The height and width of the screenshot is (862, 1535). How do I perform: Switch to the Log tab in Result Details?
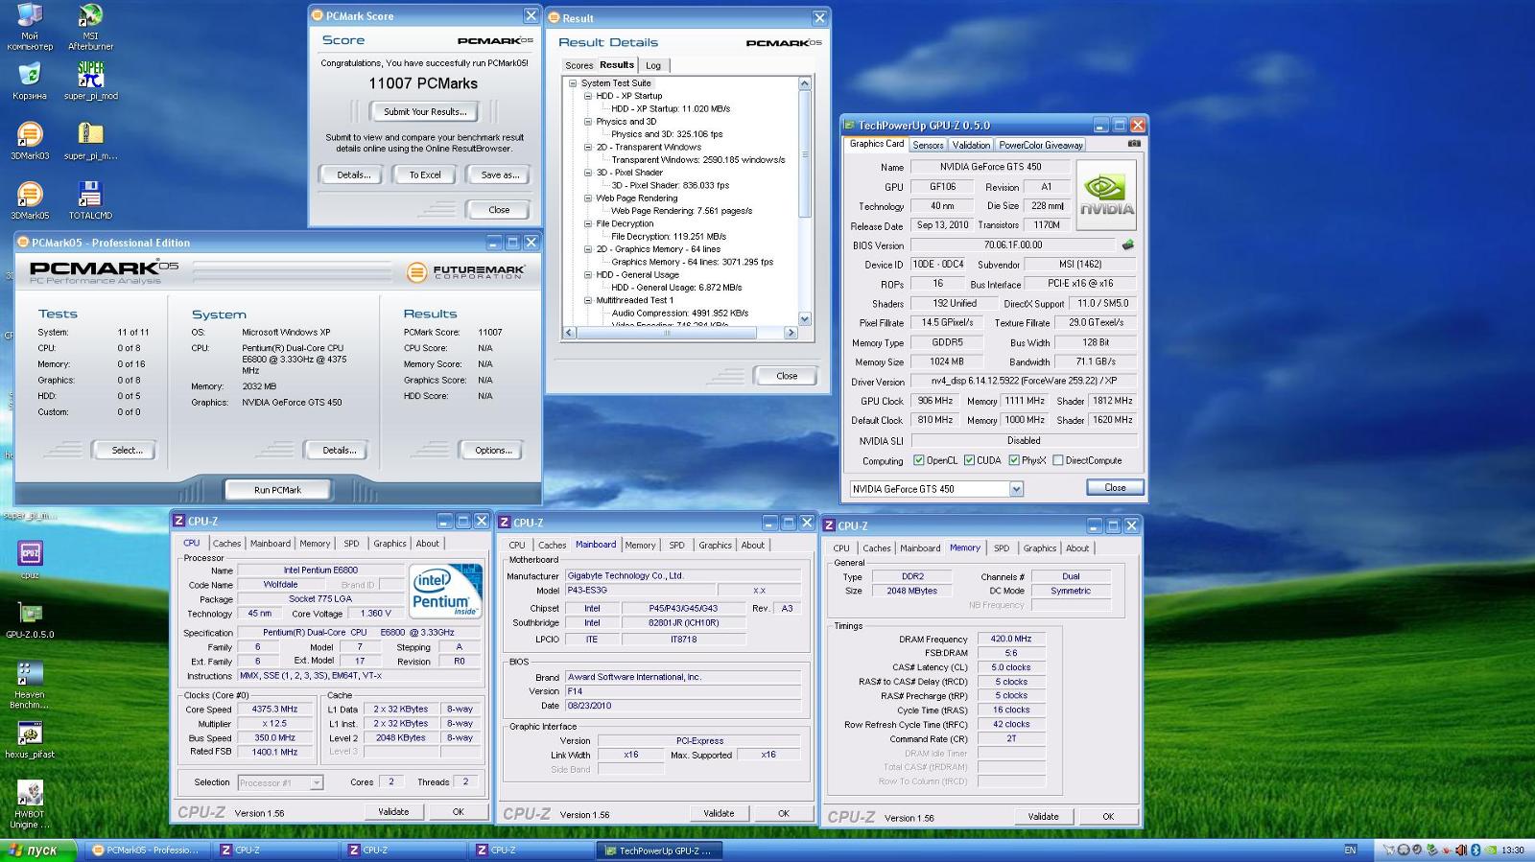[x=653, y=66]
